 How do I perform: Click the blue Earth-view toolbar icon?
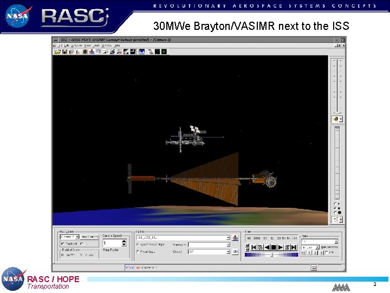point(142,52)
